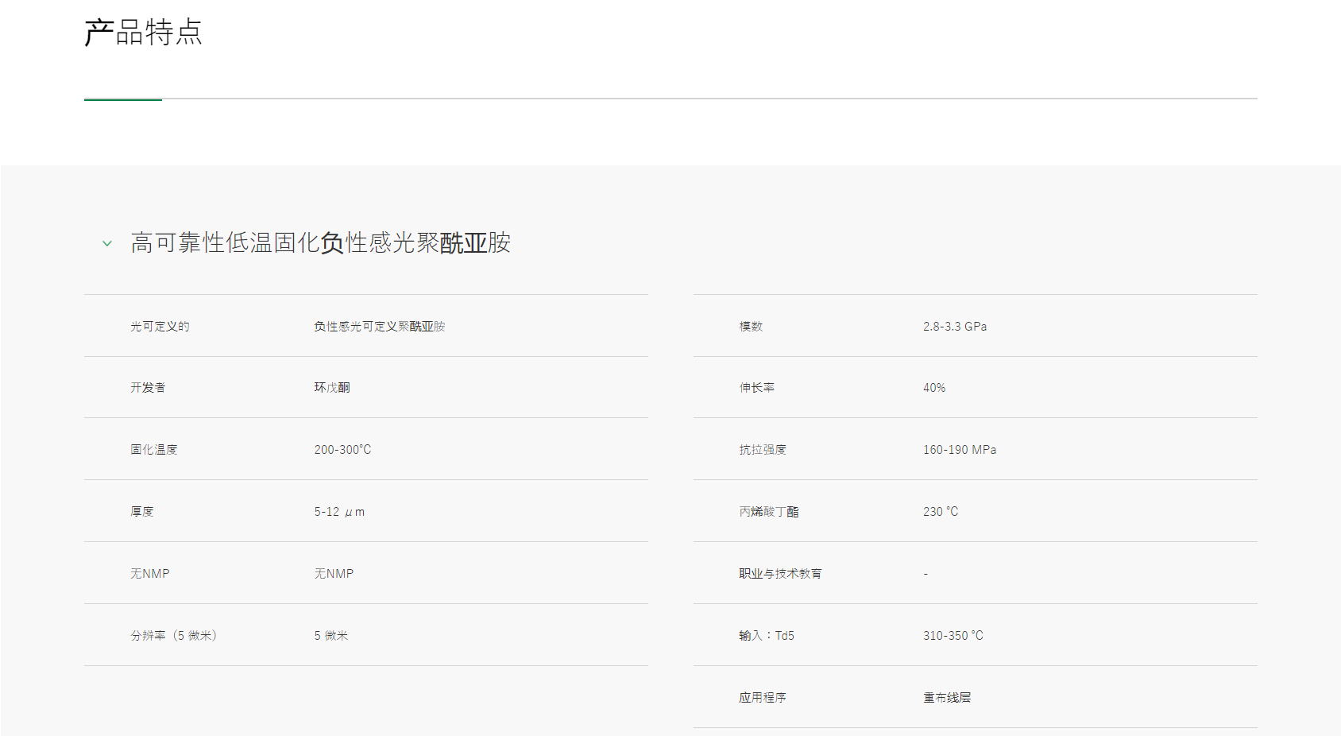1341x736 pixels.
Task: Select the 310-350 °C value
Action: 953,636
